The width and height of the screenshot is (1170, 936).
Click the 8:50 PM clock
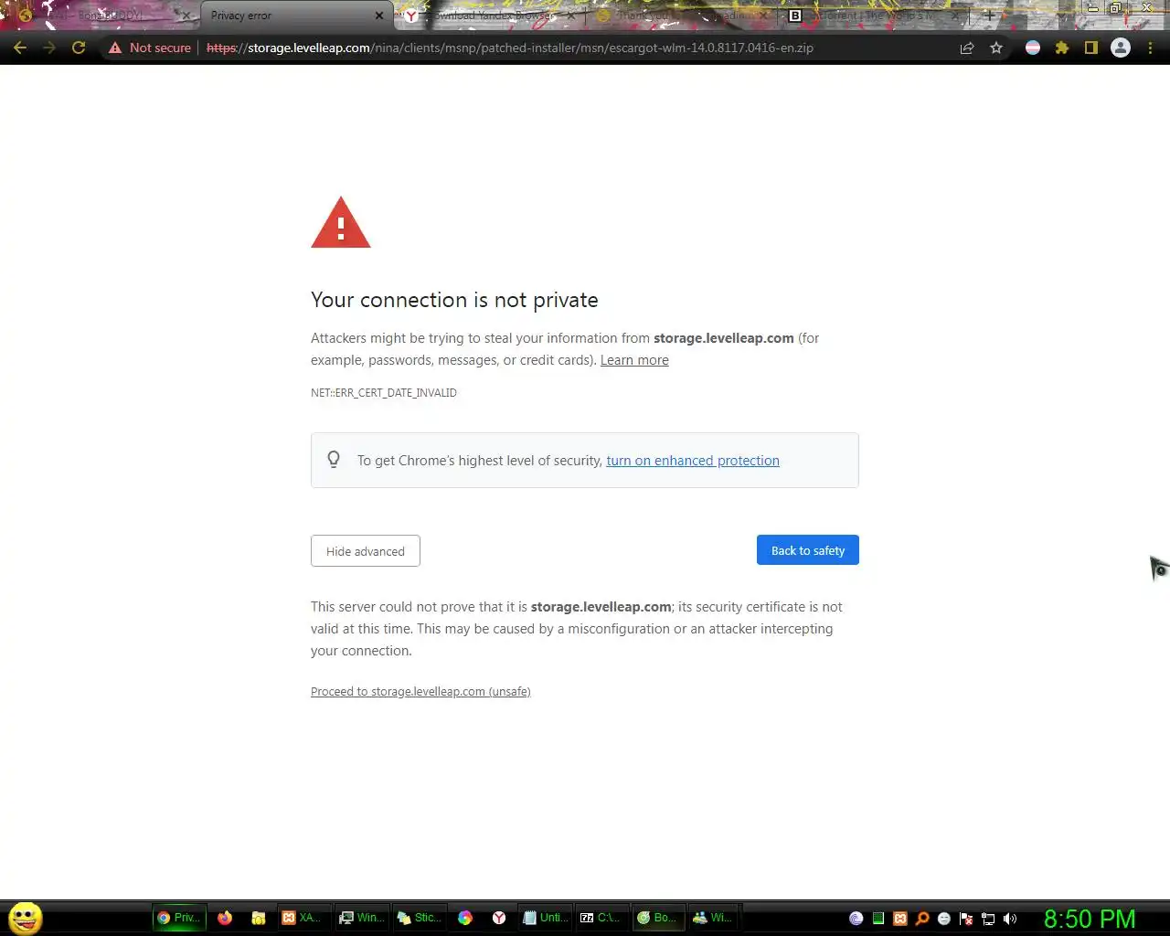(x=1090, y=919)
